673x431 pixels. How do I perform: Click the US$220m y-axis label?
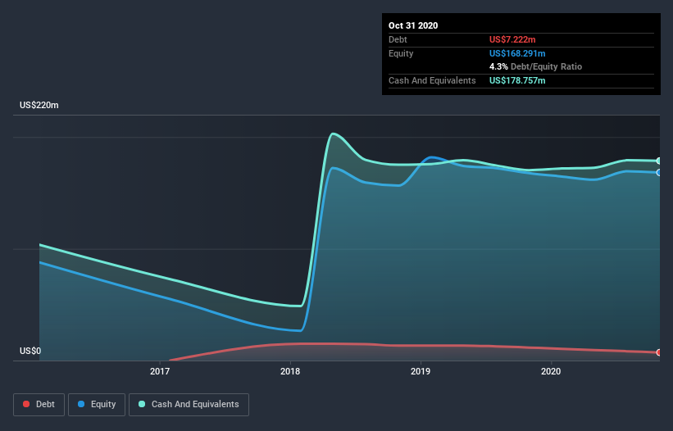coord(39,105)
